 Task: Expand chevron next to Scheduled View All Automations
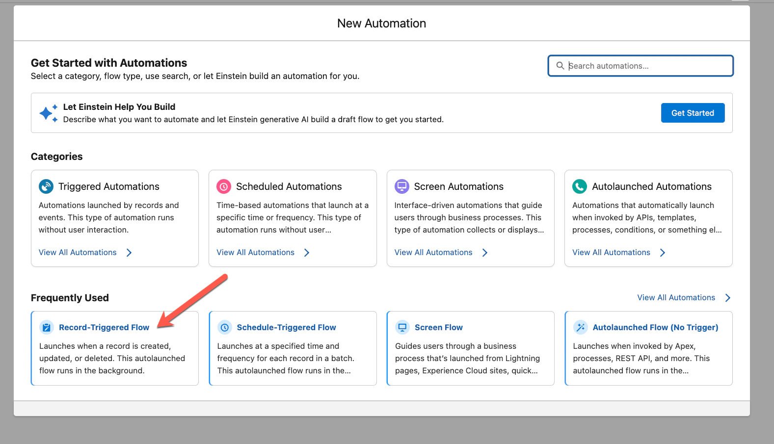(307, 253)
